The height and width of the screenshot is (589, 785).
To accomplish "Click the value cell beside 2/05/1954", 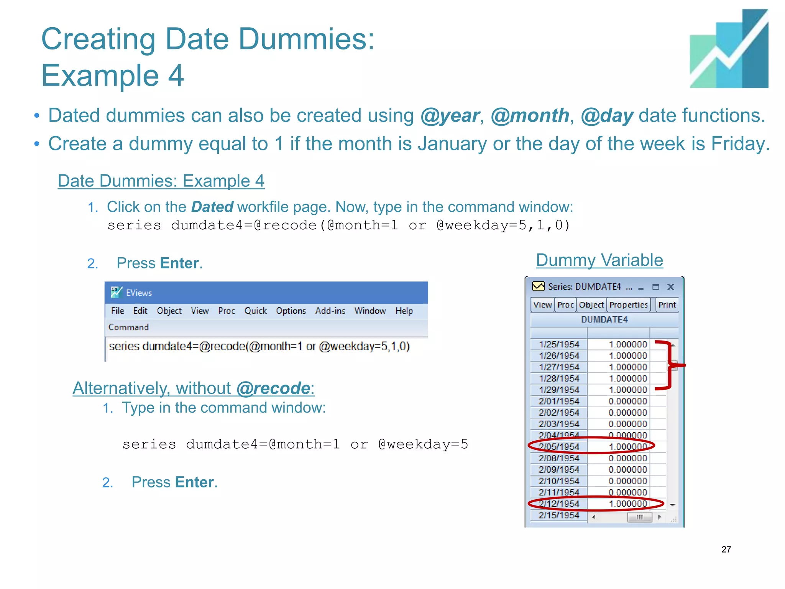I will pos(619,447).
